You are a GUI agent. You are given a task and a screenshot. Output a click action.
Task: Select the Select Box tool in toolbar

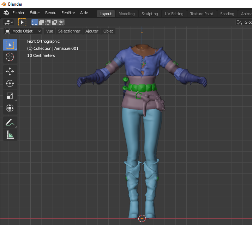(x=10, y=45)
